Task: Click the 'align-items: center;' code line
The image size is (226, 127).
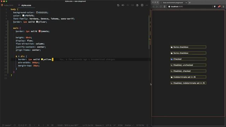Action: 28,50
